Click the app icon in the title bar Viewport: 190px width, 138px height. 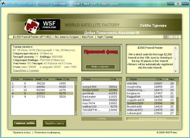[3, 4]
